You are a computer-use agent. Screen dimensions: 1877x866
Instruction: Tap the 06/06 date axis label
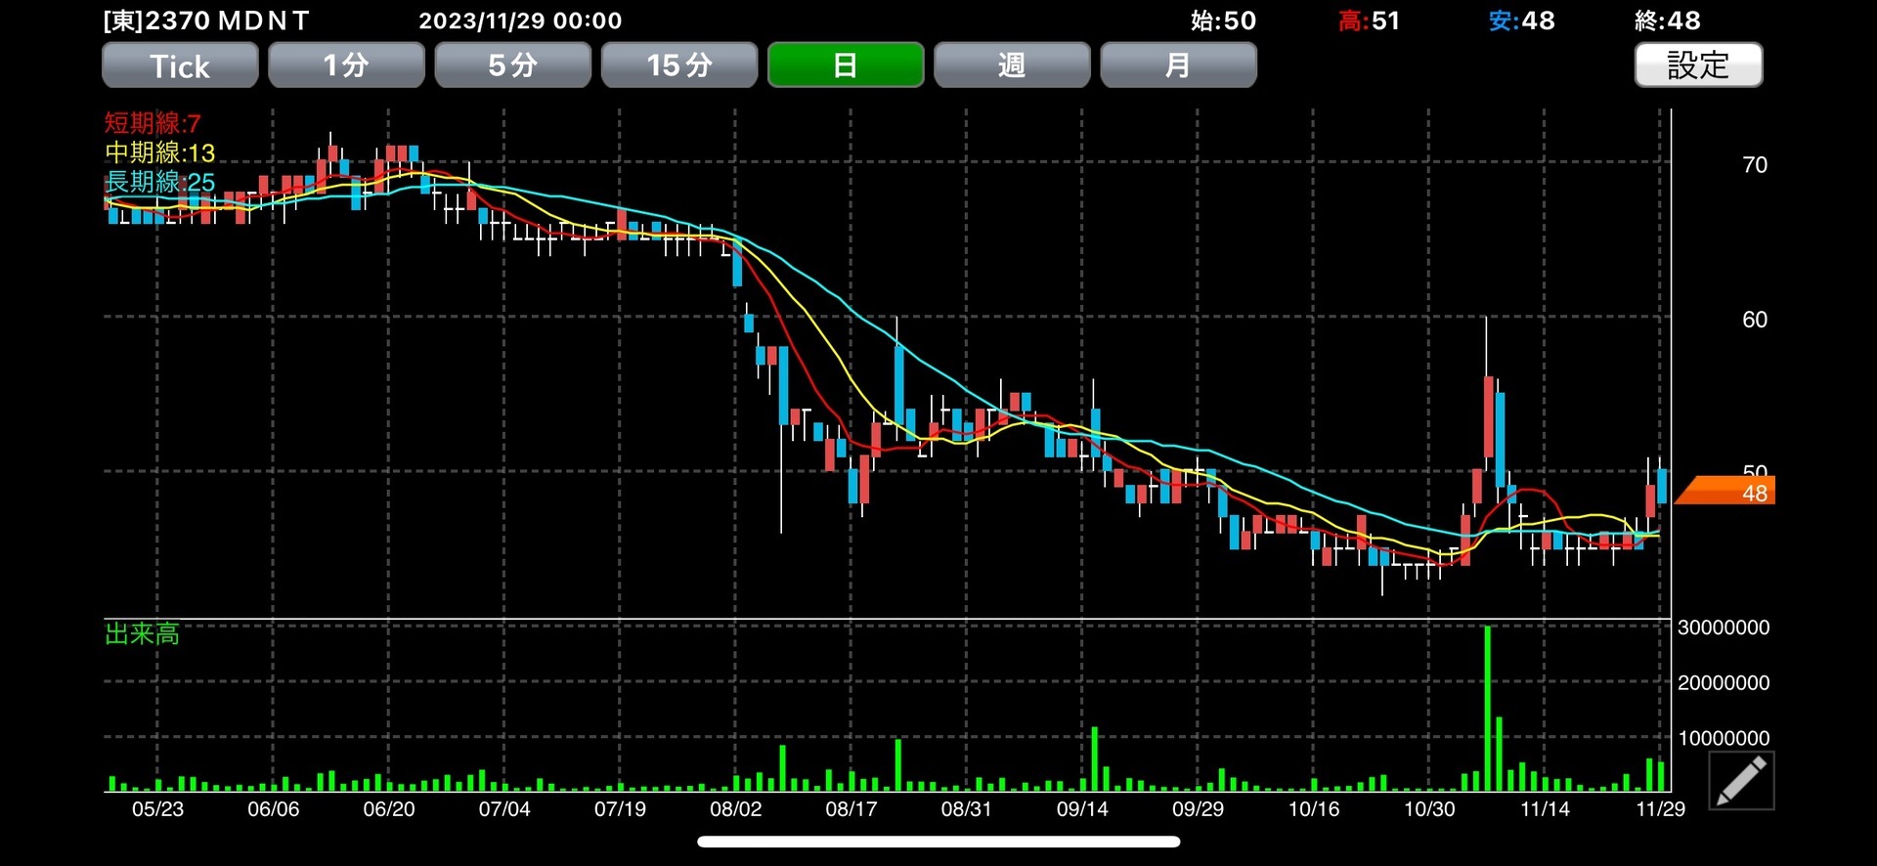click(273, 809)
